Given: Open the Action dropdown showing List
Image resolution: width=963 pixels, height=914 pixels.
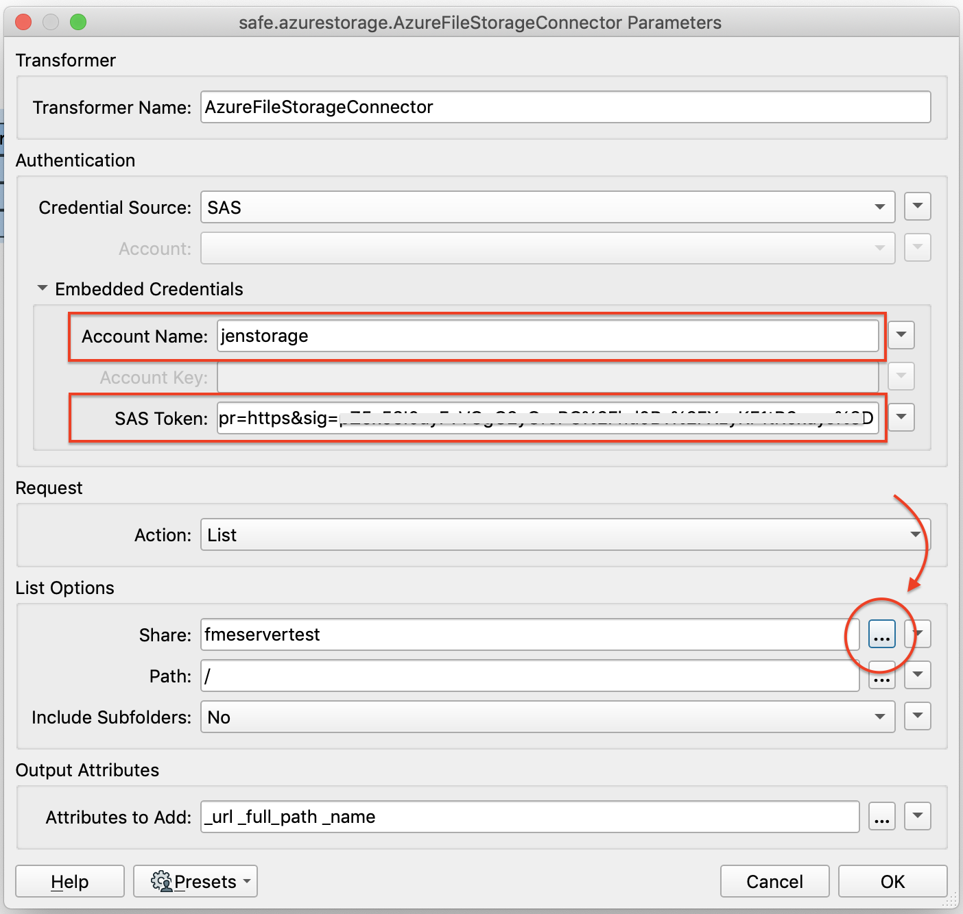Looking at the screenshot, I should (562, 534).
